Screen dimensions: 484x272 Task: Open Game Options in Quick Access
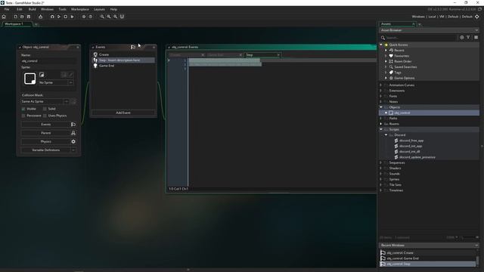pos(404,78)
